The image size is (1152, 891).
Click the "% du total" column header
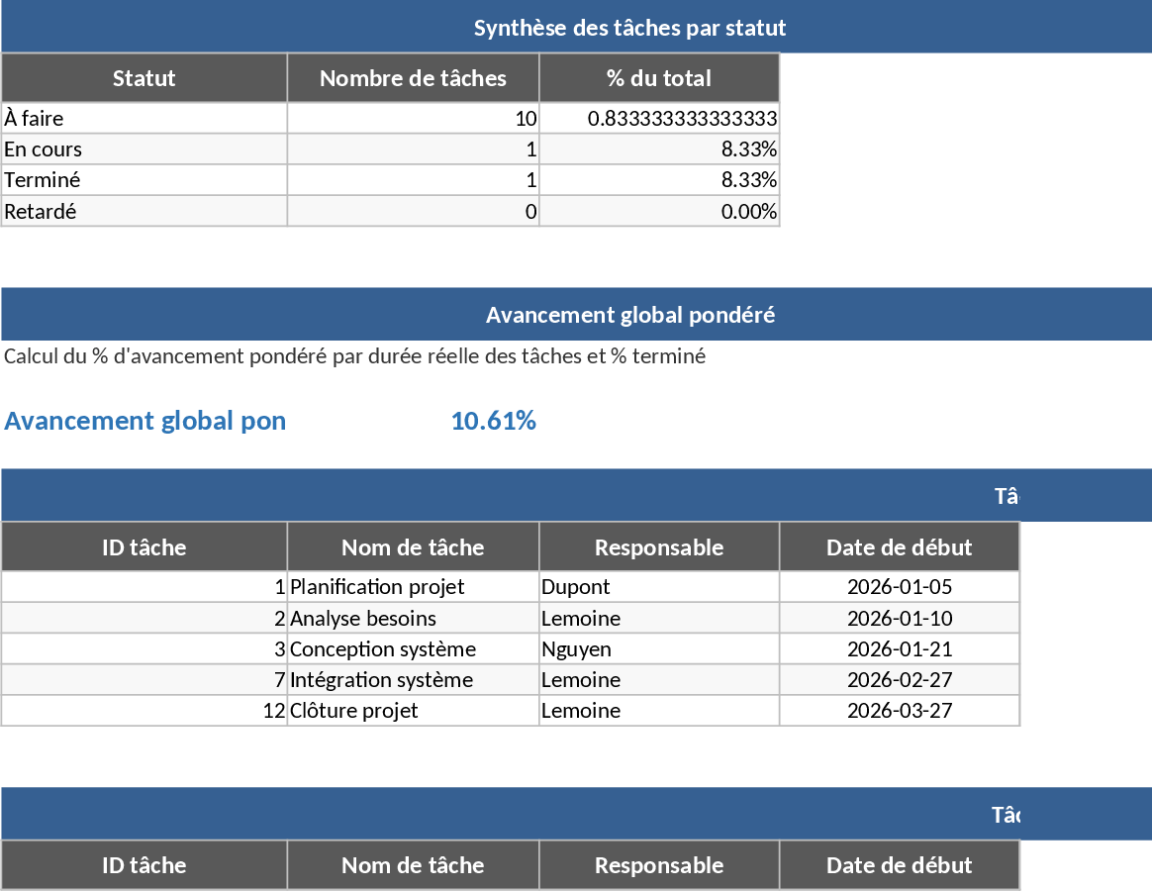(x=659, y=78)
